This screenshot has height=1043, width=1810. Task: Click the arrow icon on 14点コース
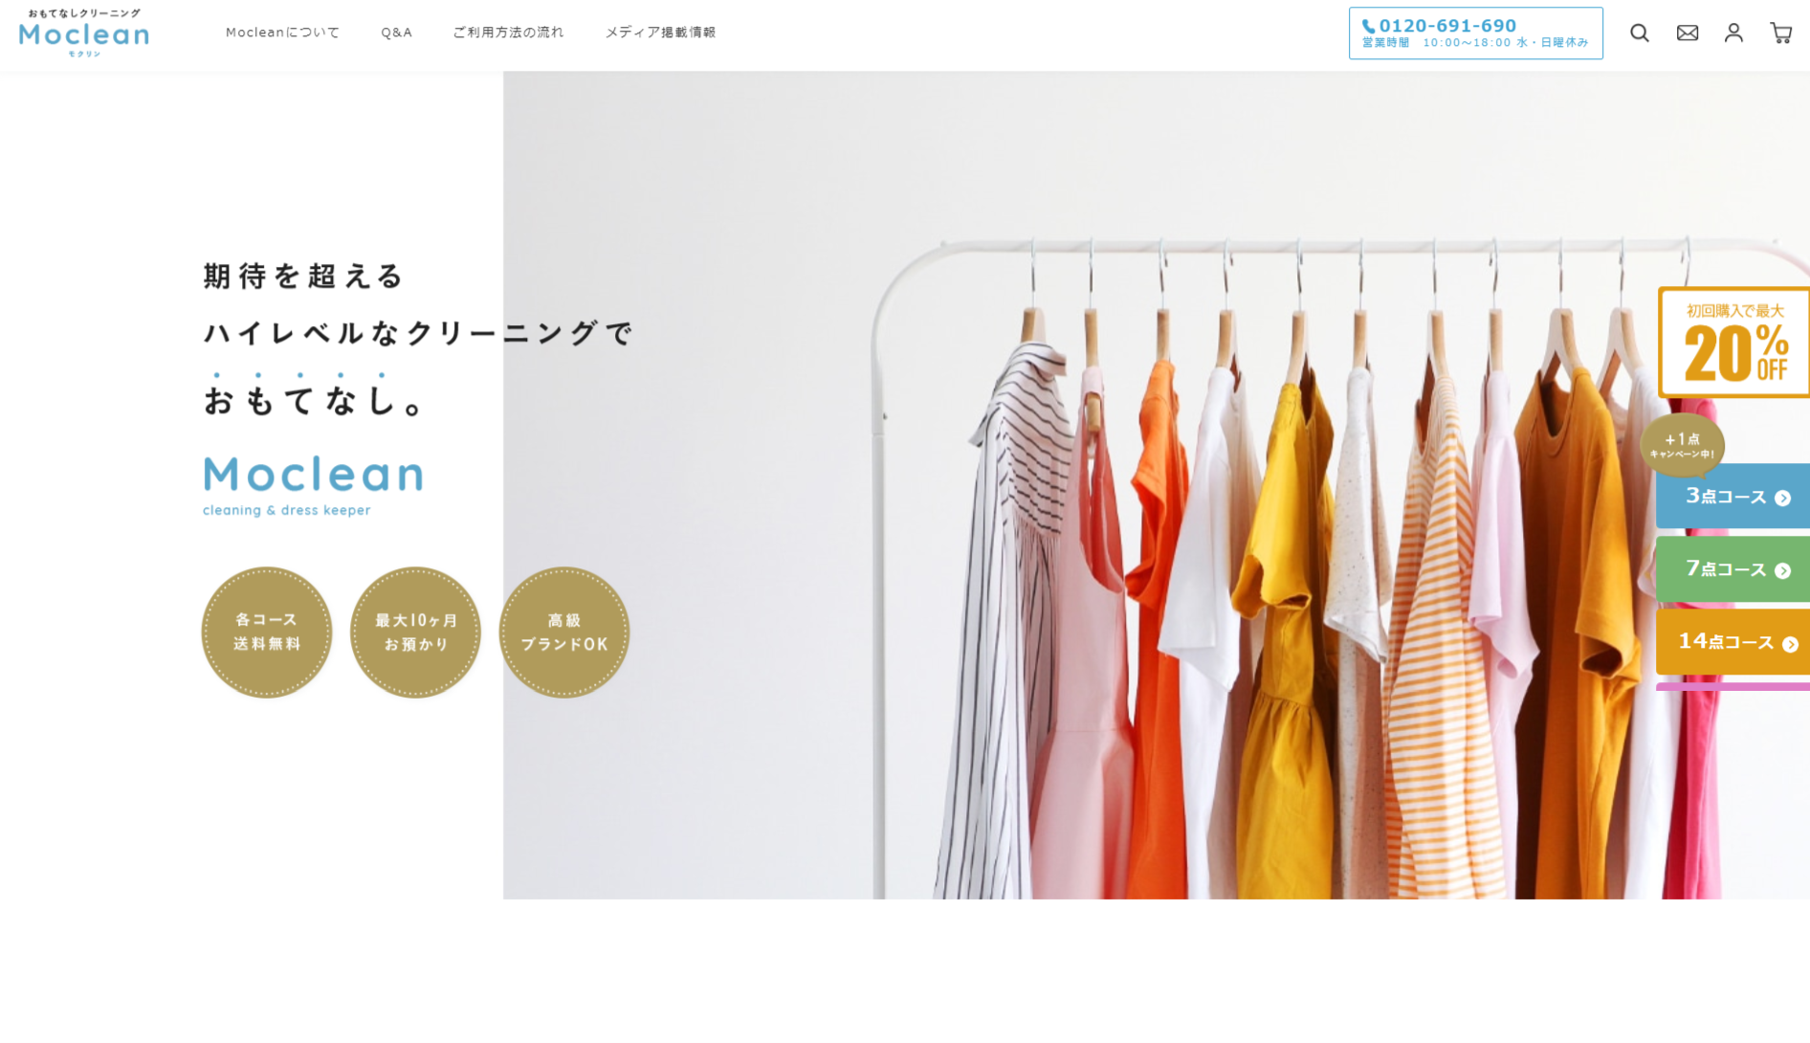click(x=1790, y=645)
